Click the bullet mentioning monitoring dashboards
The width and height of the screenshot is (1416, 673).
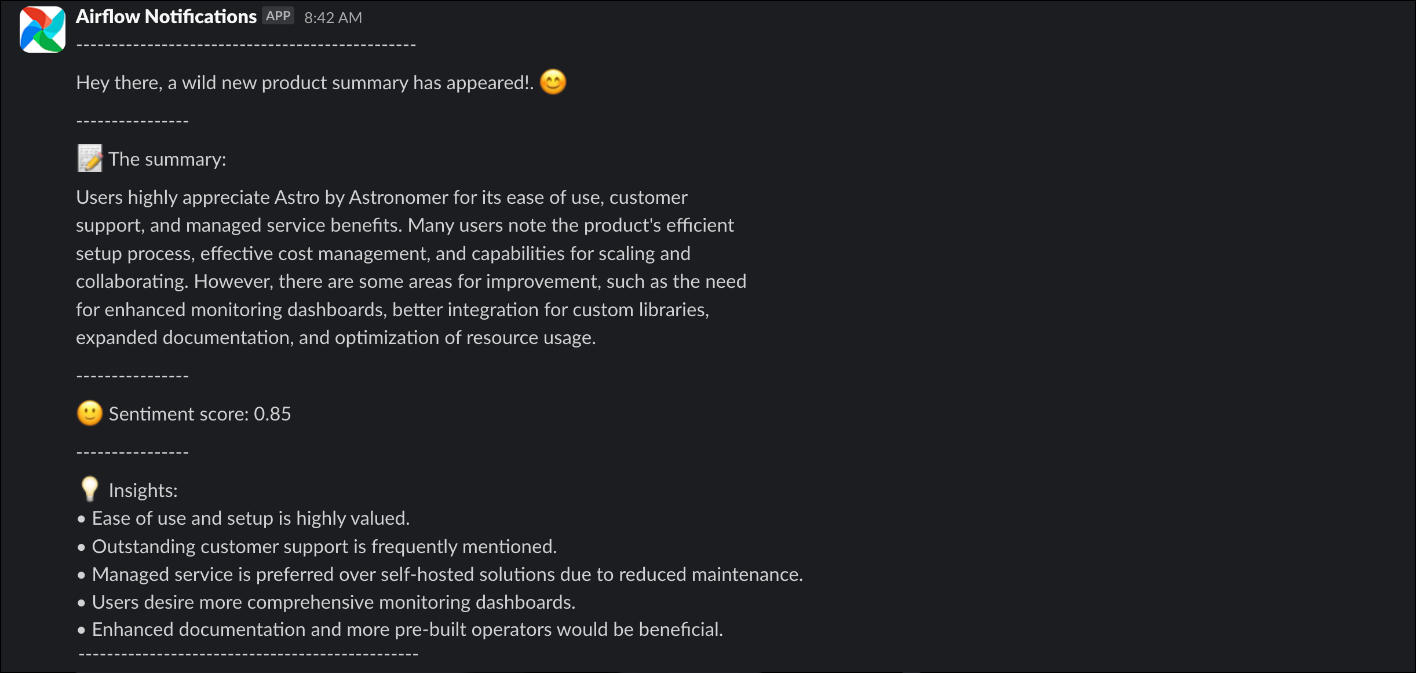(x=333, y=601)
